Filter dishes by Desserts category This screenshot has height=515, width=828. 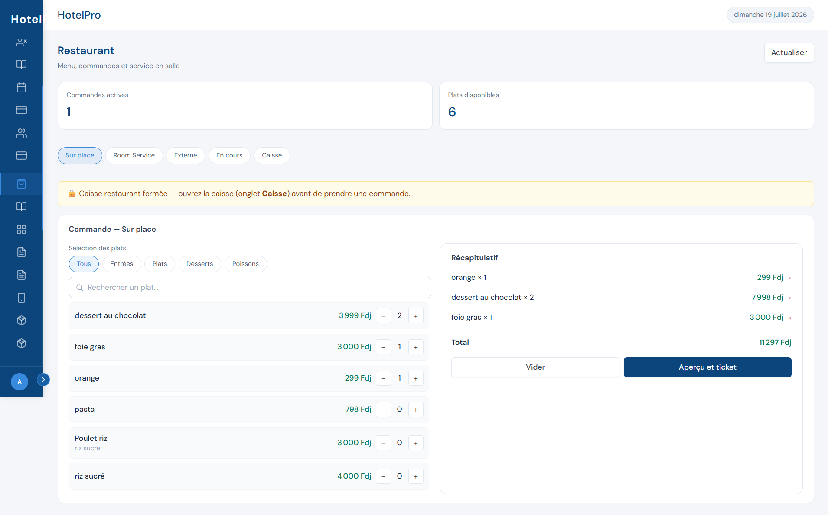click(x=199, y=264)
